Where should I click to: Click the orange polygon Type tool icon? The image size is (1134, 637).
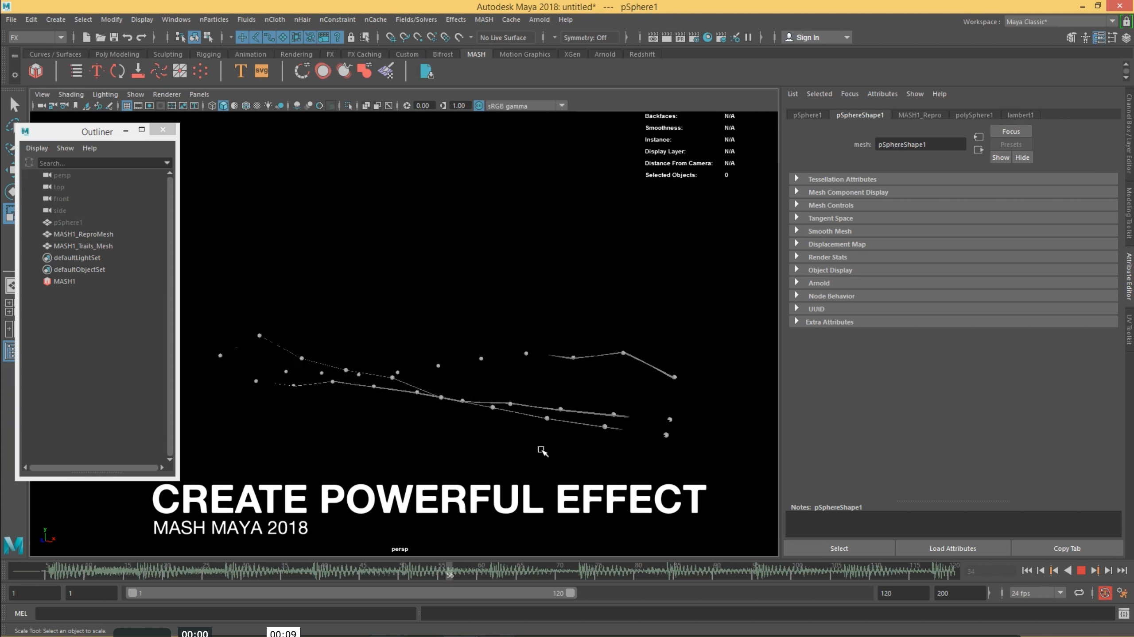[240, 71]
